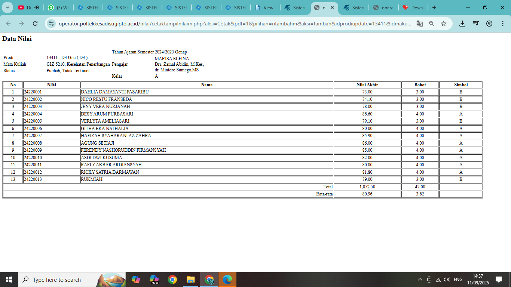
Task: Go forward one page
Action: [x=22, y=24]
